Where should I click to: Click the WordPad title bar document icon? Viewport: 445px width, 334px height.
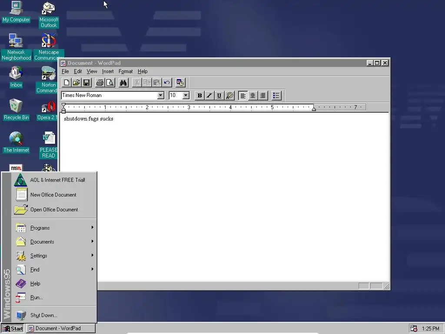pyautogui.click(x=63, y=63)
